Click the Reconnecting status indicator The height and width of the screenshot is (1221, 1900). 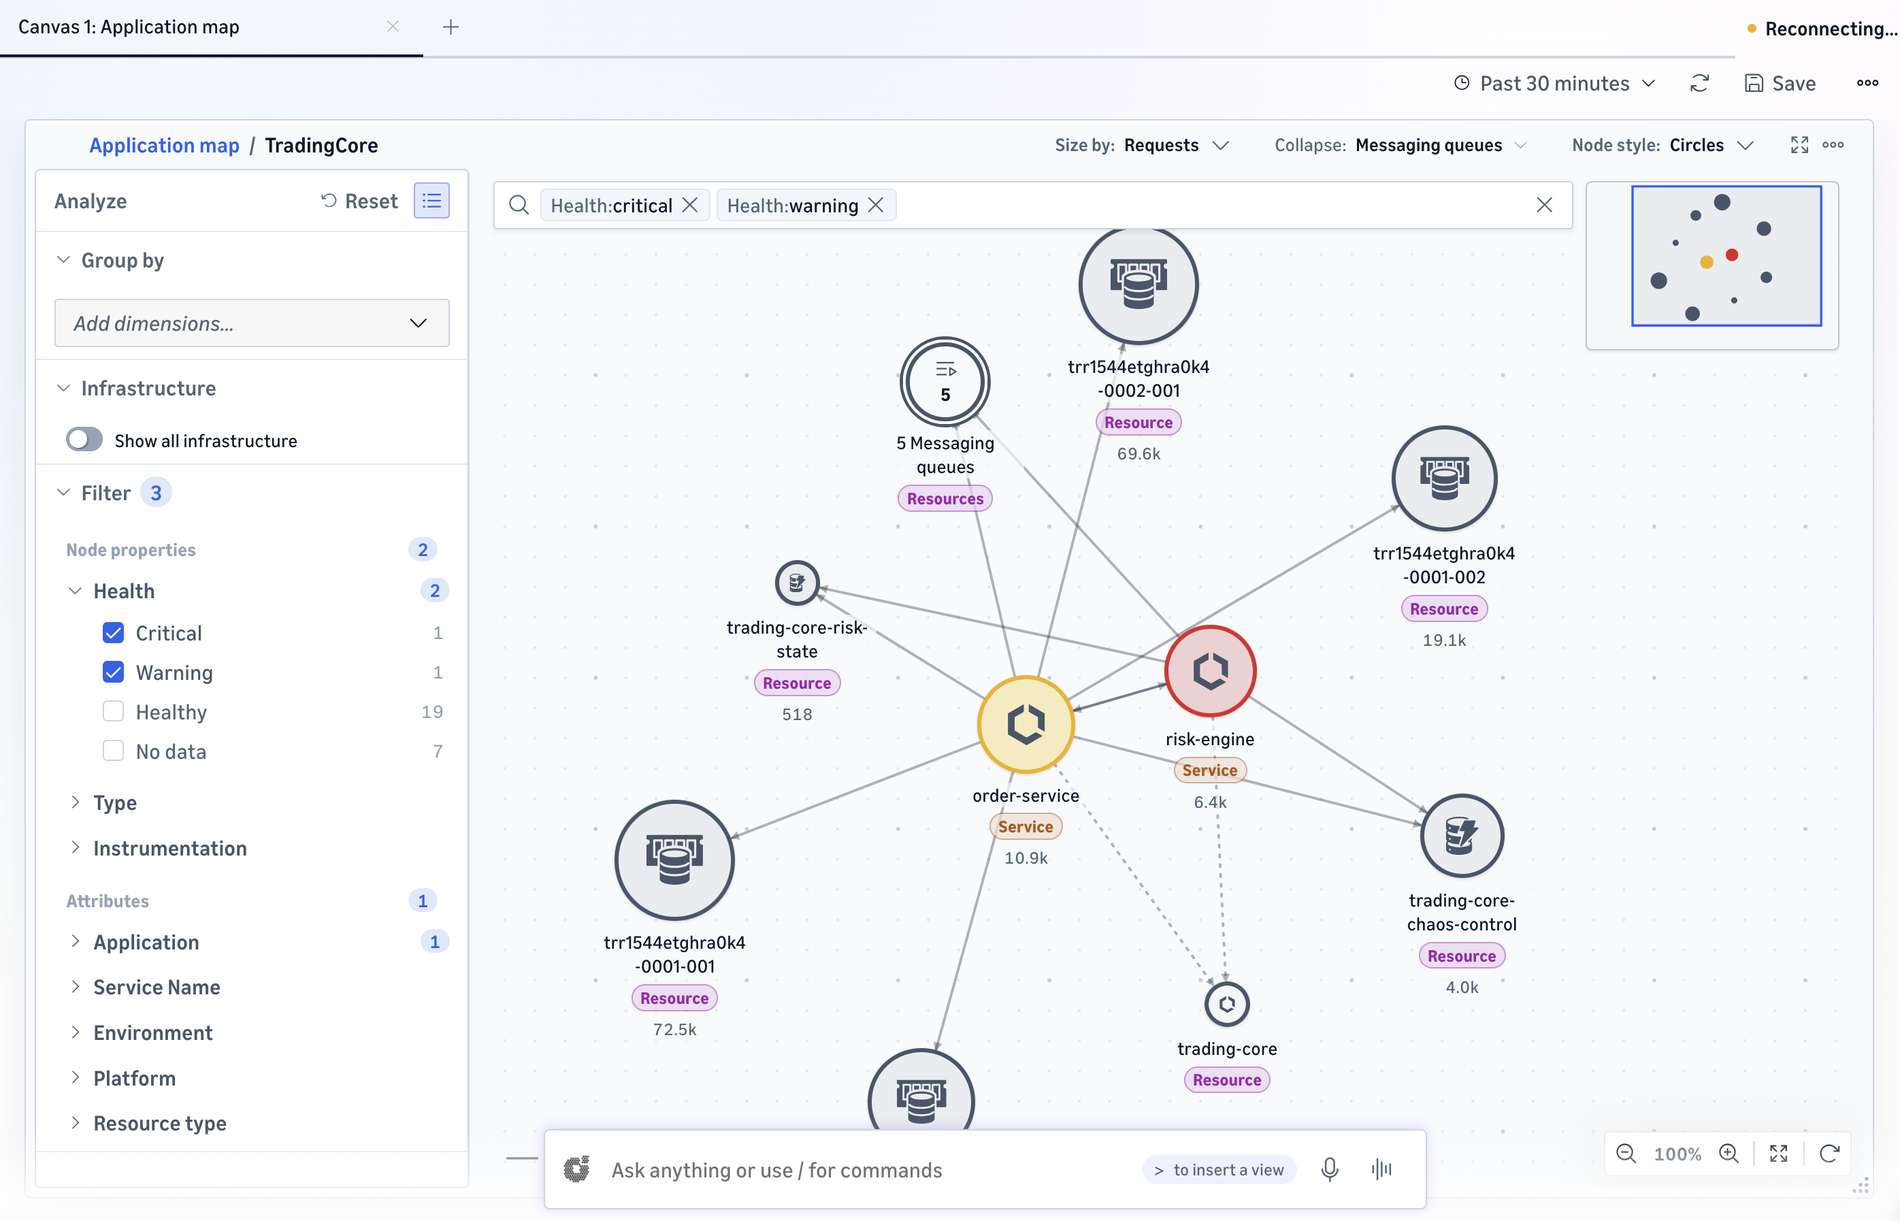[1822, 29]
